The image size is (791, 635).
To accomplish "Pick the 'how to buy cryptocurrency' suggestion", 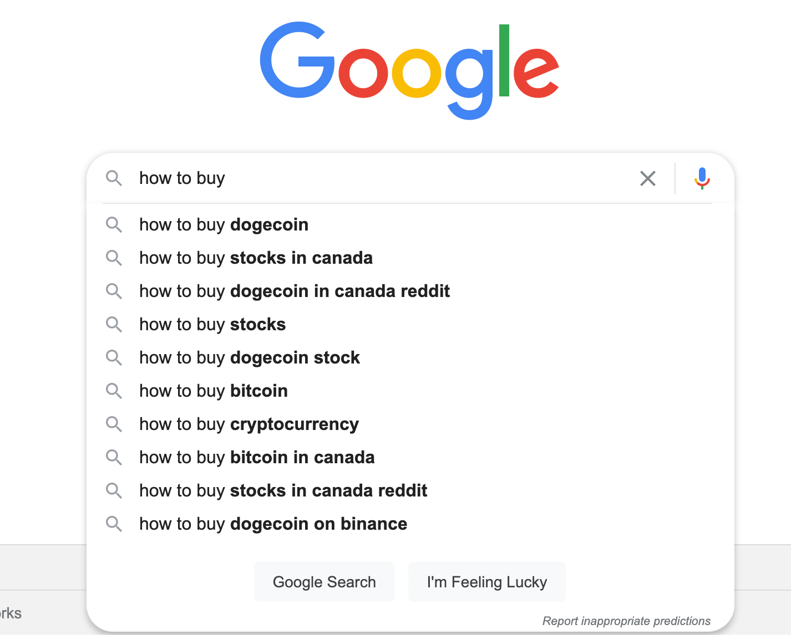I will (x=249, y=424).
